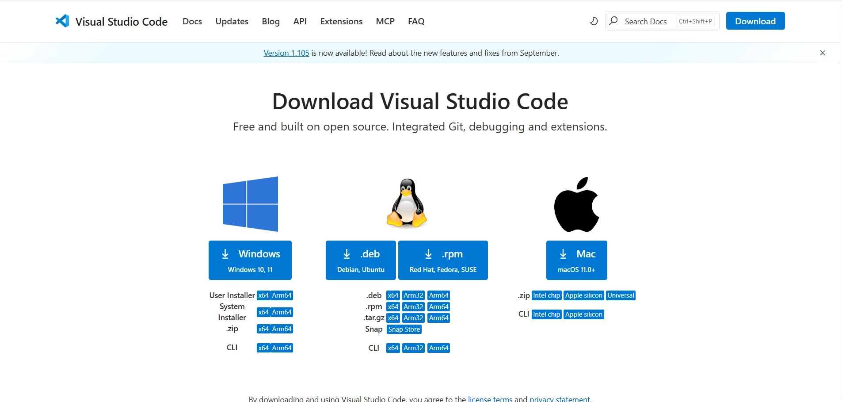Viewport: 842px width, 402px height.
Task: Download the .rpm package for Red Hat
Action: tap(443, 260)
